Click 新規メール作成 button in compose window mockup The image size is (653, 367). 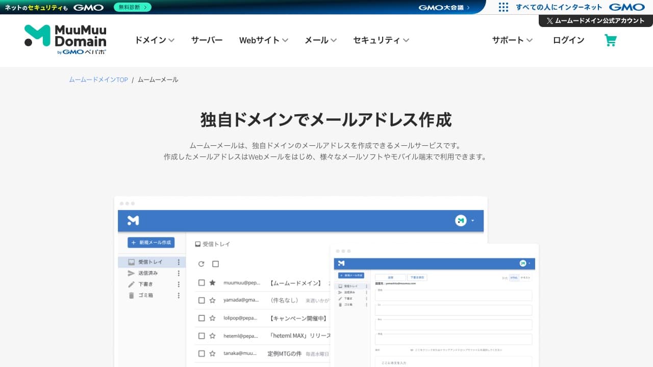351,275
